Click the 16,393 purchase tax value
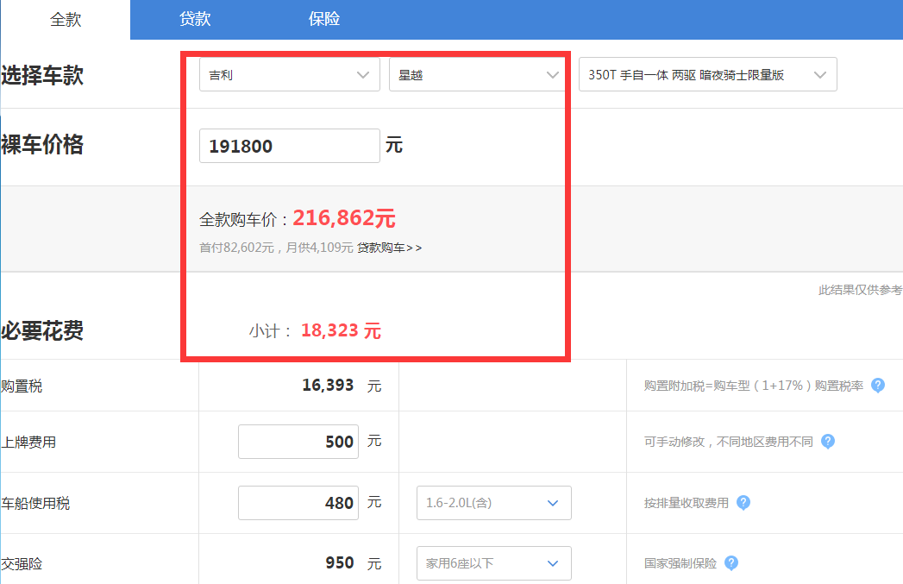 pyautogui.click(x=328, y=385)
